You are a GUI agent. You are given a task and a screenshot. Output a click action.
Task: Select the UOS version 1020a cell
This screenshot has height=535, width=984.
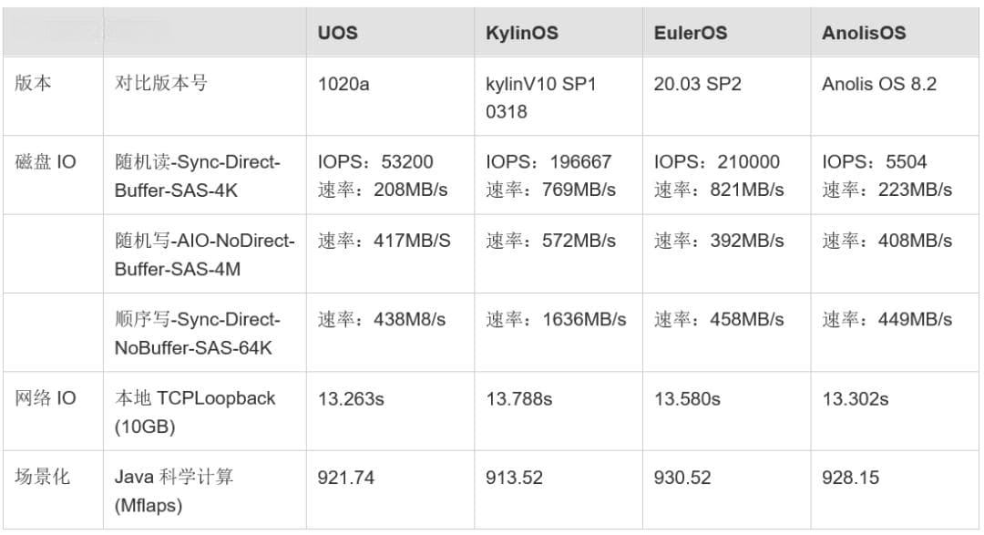(390, 96)
